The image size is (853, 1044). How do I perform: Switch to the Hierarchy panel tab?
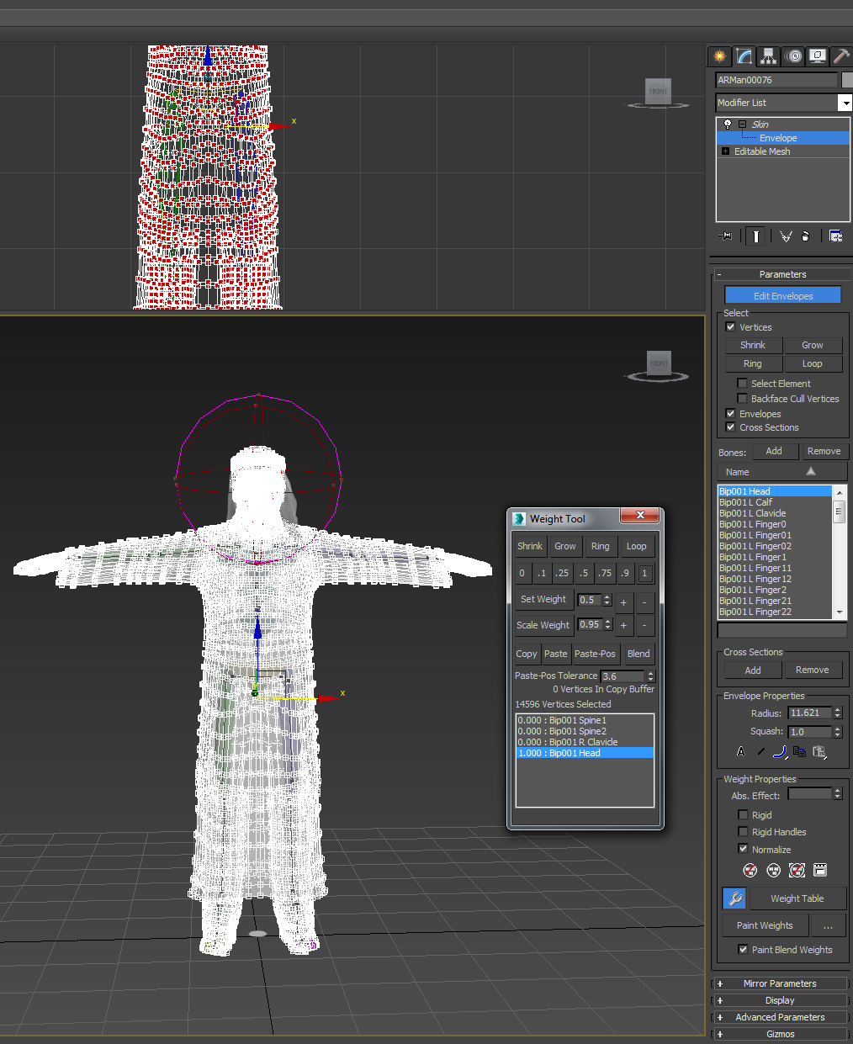point(768,56)
